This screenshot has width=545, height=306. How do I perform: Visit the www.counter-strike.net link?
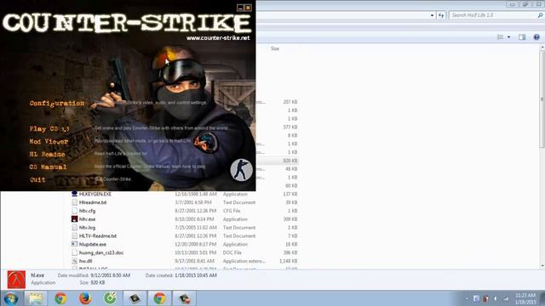pos(218,37)
